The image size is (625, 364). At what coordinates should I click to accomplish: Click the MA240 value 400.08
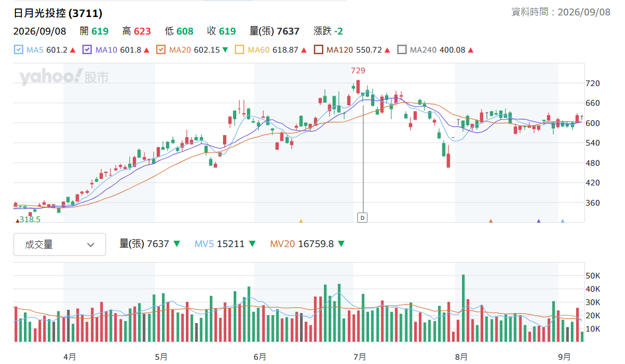coord(452,50)
